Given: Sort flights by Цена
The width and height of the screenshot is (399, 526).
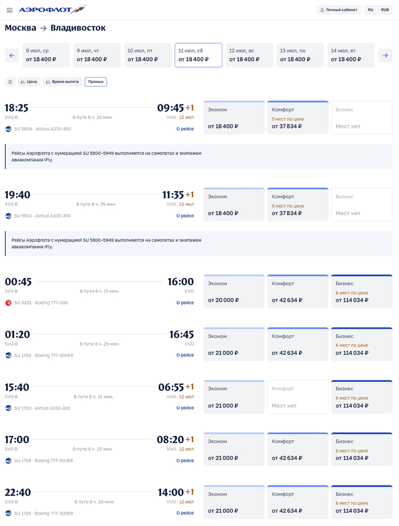Looking at the screenshot, I should [29, 82].
